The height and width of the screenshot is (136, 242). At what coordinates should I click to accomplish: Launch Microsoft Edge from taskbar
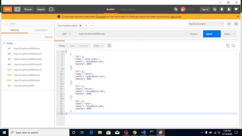point(91,133)
